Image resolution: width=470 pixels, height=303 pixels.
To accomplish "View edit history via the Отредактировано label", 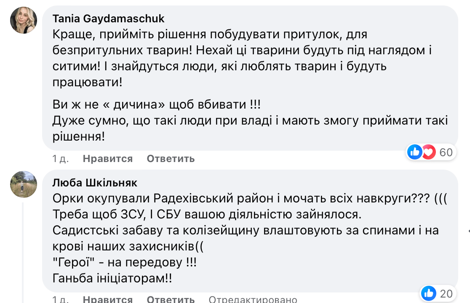I will [x=253, y=300].
